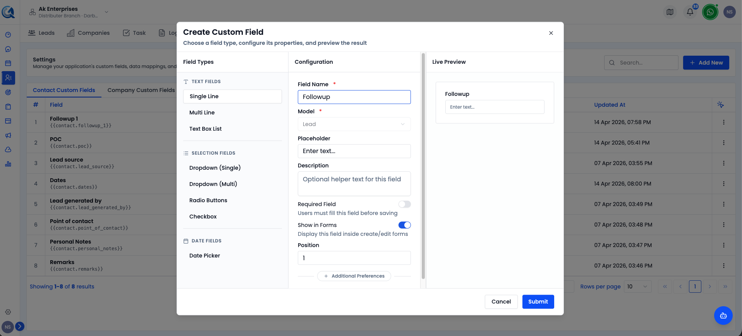Image resolution: width=742 pixels, height=336 pixels.
Task: Open the WhatsApp icon in header
Action: point(710,12)
